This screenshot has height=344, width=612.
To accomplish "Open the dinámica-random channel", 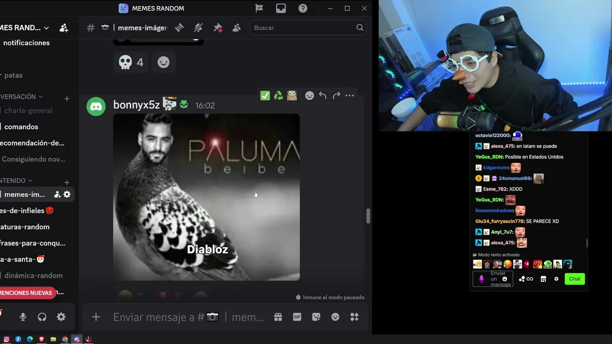I will coord(33,276).
